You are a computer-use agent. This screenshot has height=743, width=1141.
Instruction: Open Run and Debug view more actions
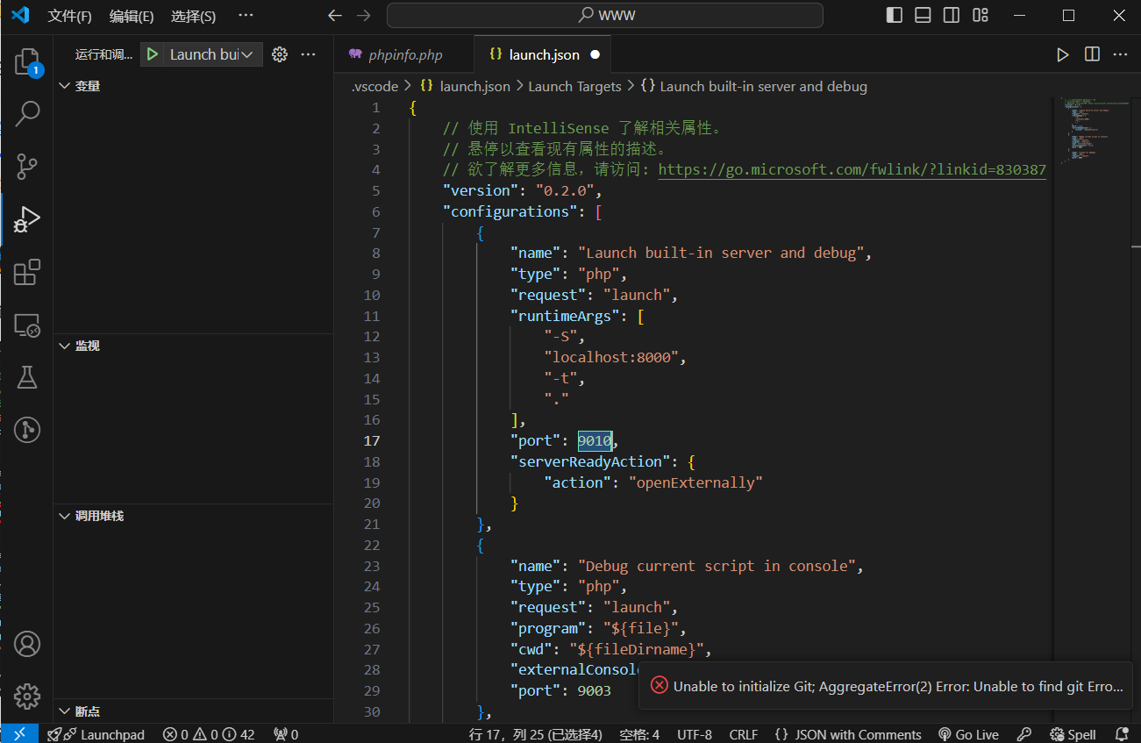(308, 54)
